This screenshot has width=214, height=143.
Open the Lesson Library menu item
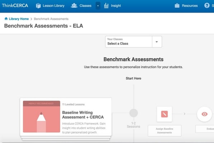pyautogui.click(x=50, y=6)
